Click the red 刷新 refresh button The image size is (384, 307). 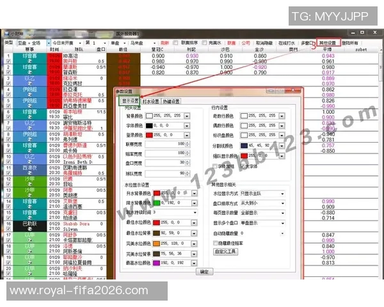click(164, 43)
